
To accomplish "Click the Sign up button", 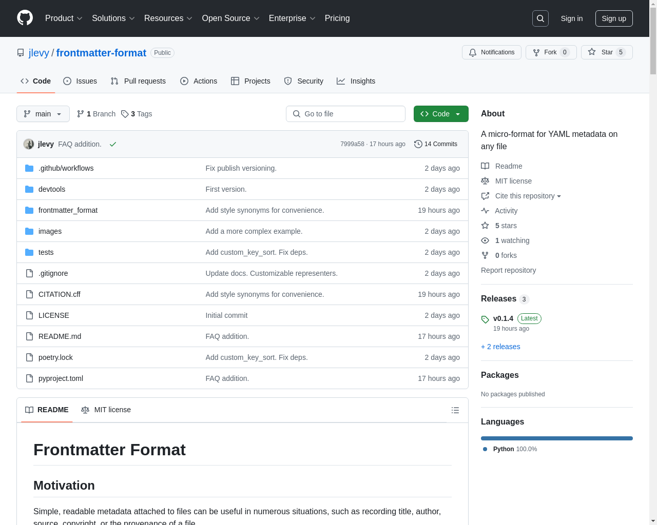I will (x=614, y=18).
